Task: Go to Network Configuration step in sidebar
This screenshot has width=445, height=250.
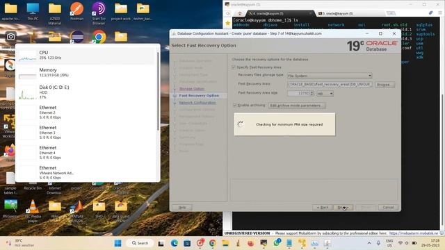Action: pyautogui.click(x=197, y=103)
